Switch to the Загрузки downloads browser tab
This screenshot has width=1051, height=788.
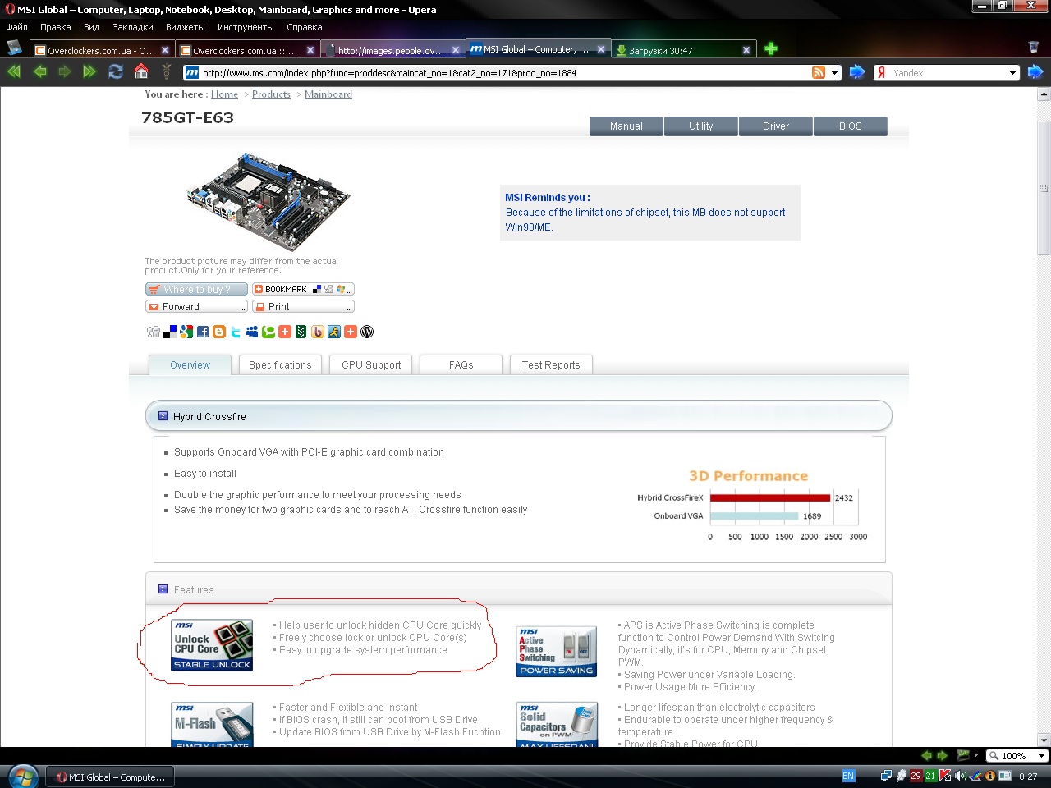(683, 50)
